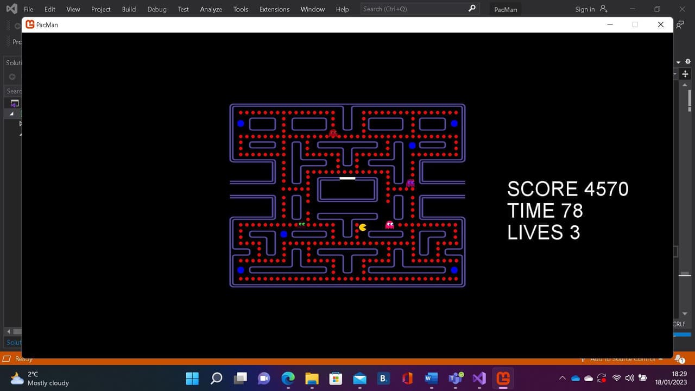The width and height of the screenshot is (695, 391).
Task: Click Sign in link
Action: pos(585,9)
